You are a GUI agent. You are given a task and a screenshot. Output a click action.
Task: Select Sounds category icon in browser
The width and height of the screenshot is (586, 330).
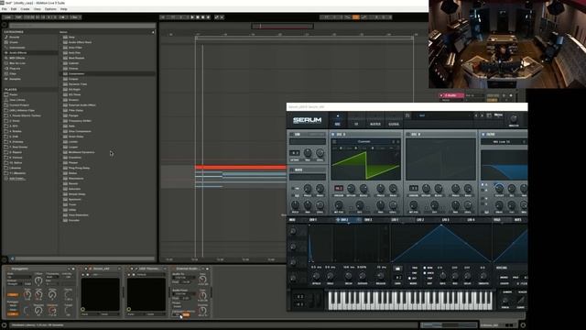click(6, 37)
